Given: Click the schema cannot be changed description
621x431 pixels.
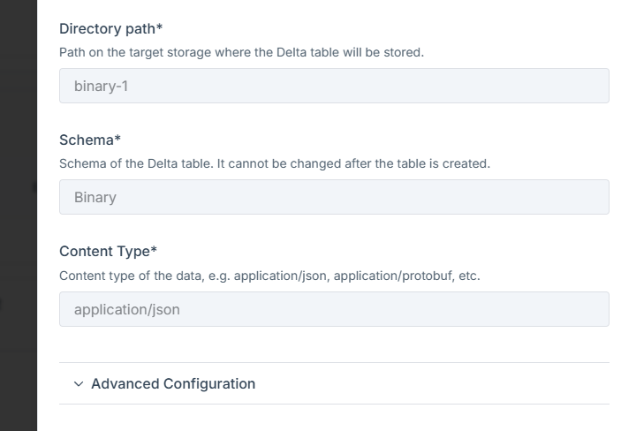Looking at the screenshot, I should [x=275, y=163].
